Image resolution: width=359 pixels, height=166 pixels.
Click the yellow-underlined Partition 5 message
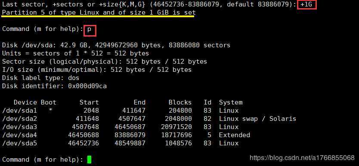click(99, 13)
